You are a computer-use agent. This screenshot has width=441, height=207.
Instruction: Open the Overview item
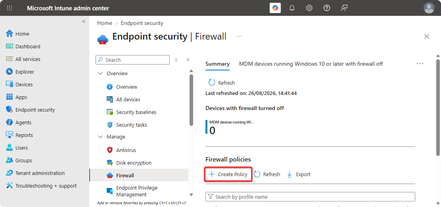[122, 87]
